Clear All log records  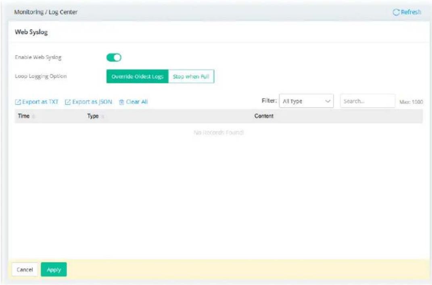tap(134, 102)
